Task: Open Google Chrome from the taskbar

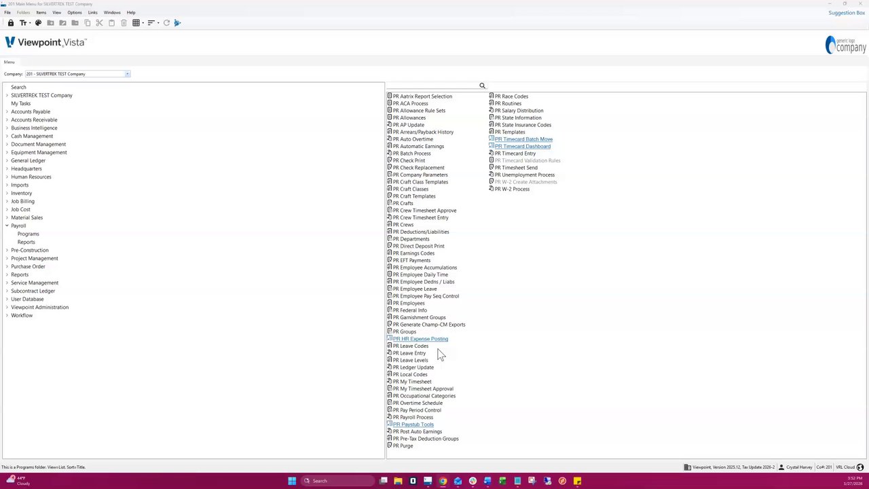Action: [443, 481]
